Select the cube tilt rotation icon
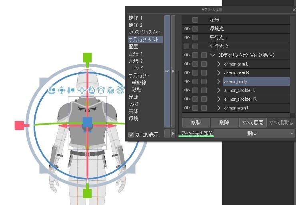Screen dimensions: 296x205 click(101, 90)
